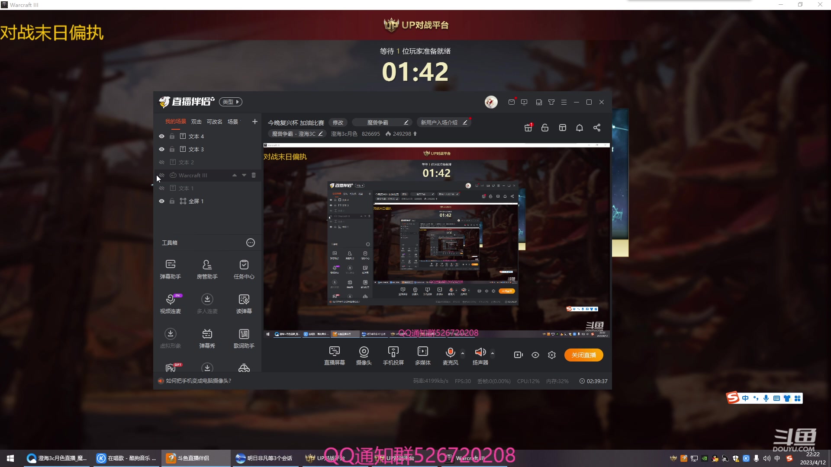
Task: Expand the 类型 selector
Action: point(231,102)
